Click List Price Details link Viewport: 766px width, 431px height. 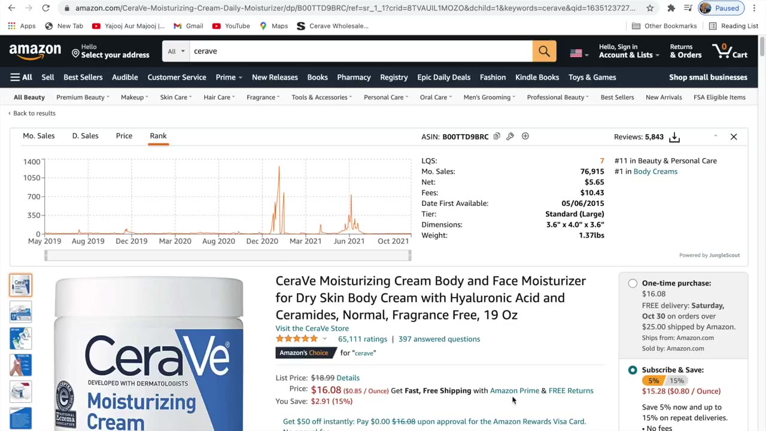[348, 378]
